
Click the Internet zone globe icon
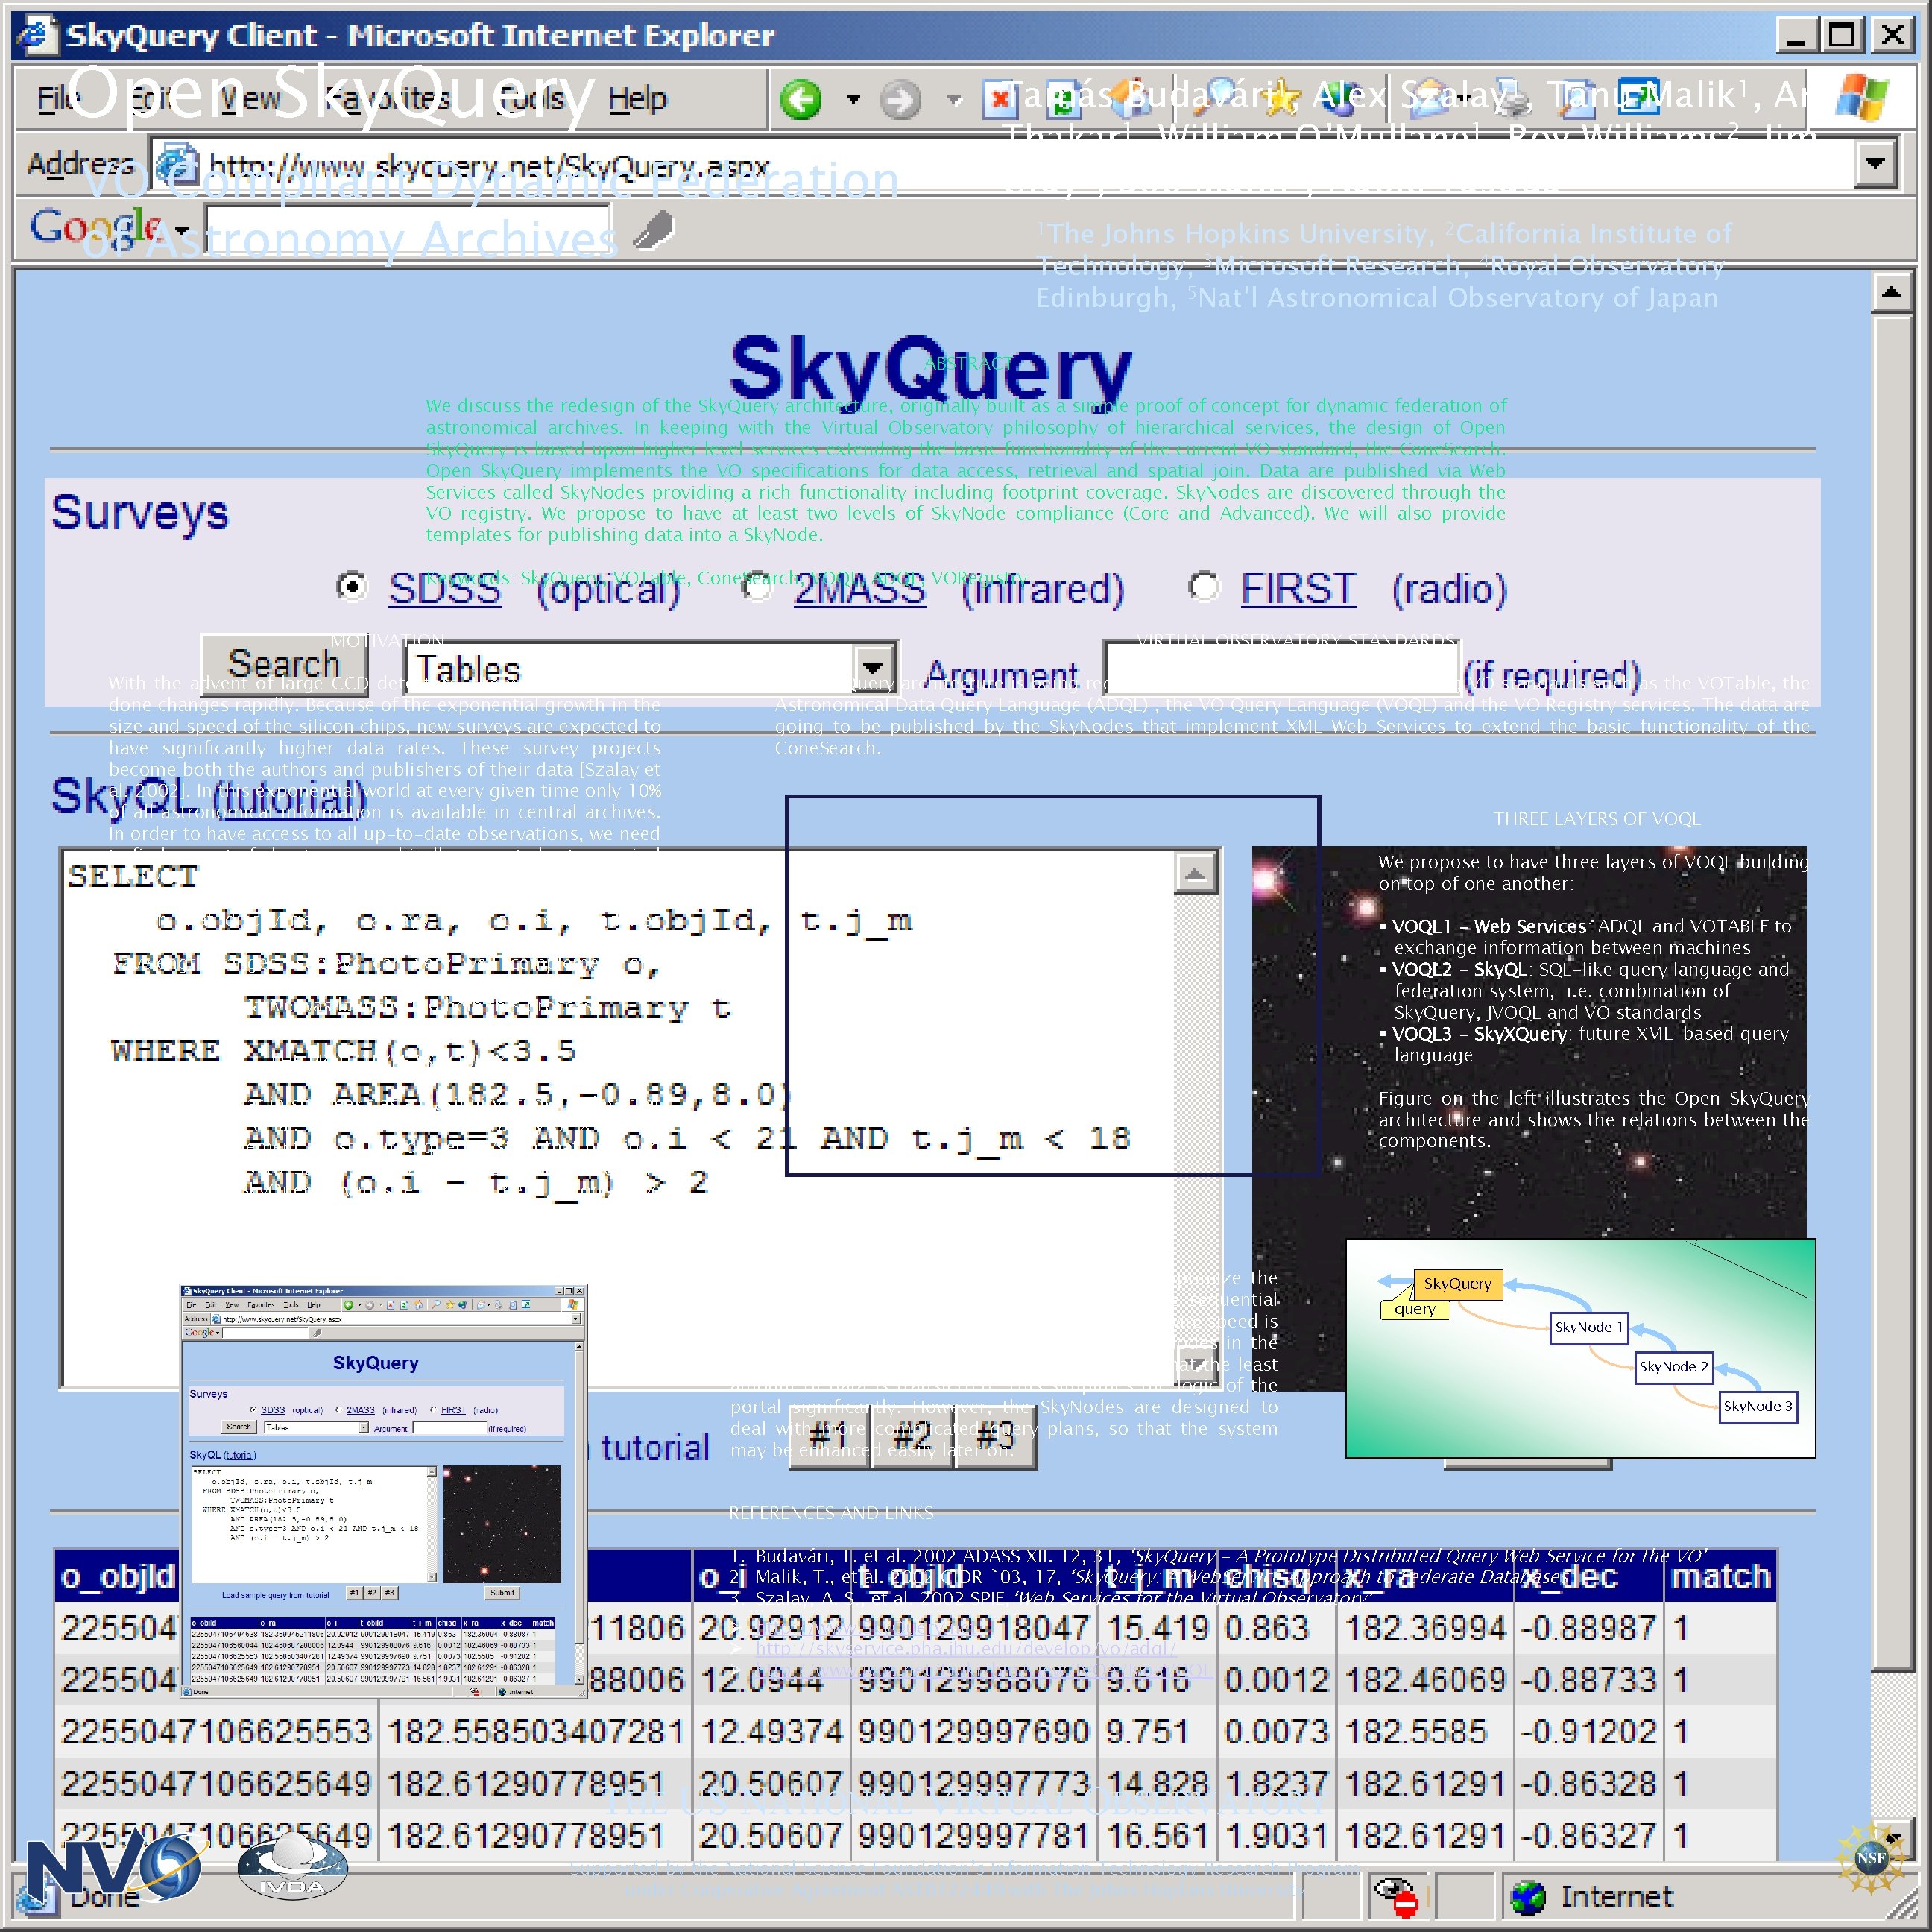coord(1527,1897)
